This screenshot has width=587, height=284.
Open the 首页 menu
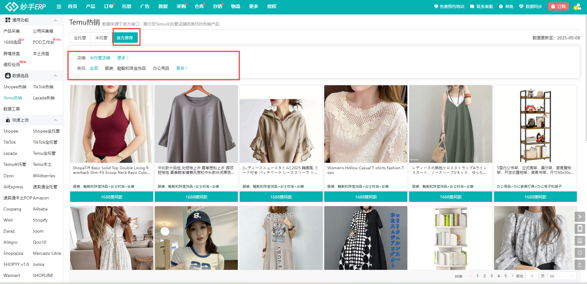pos(72,6)
